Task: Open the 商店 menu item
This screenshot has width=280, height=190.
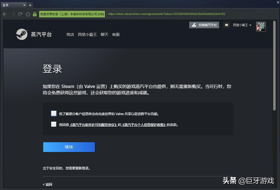Action: pos(70,34)
